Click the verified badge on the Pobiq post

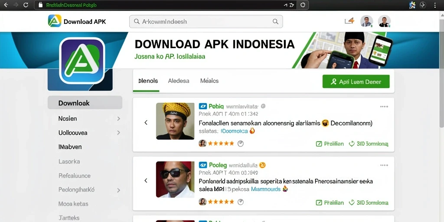pos(263,106)
